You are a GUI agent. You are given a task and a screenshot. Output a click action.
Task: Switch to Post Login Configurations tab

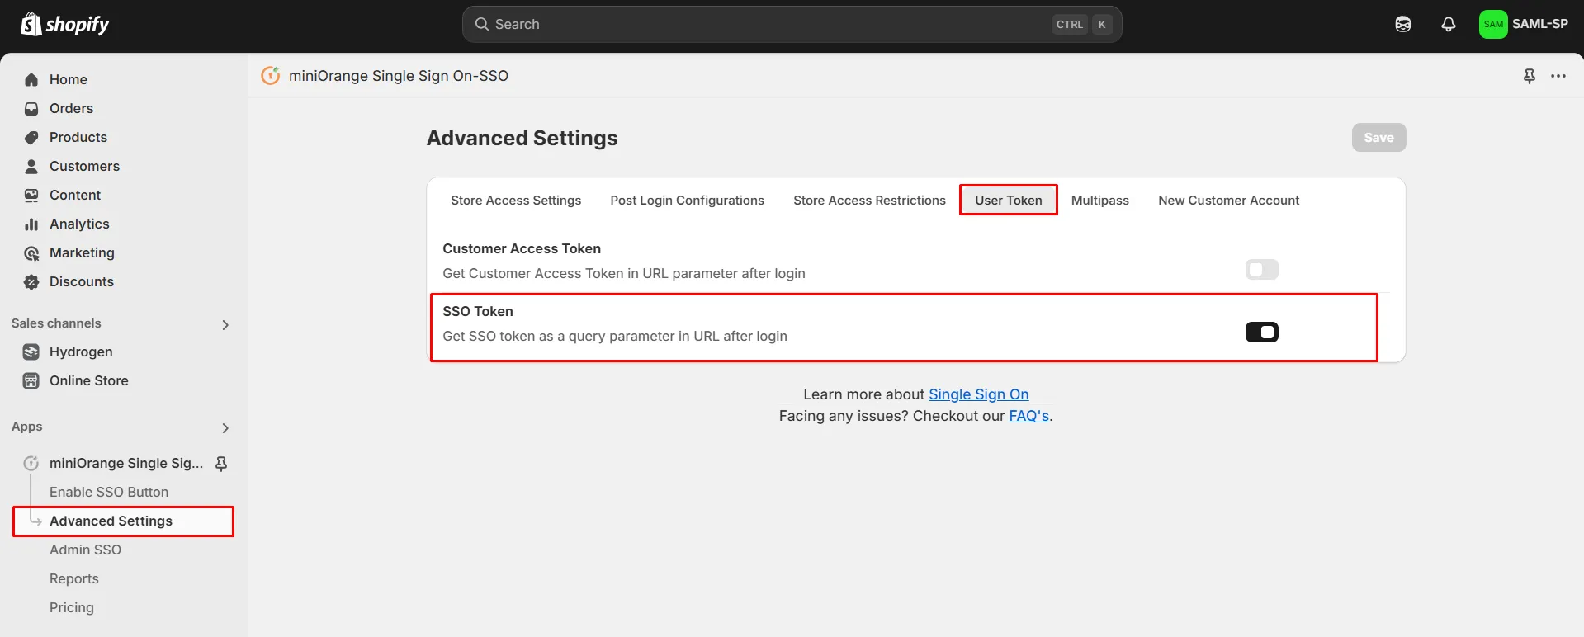point(687,200)
